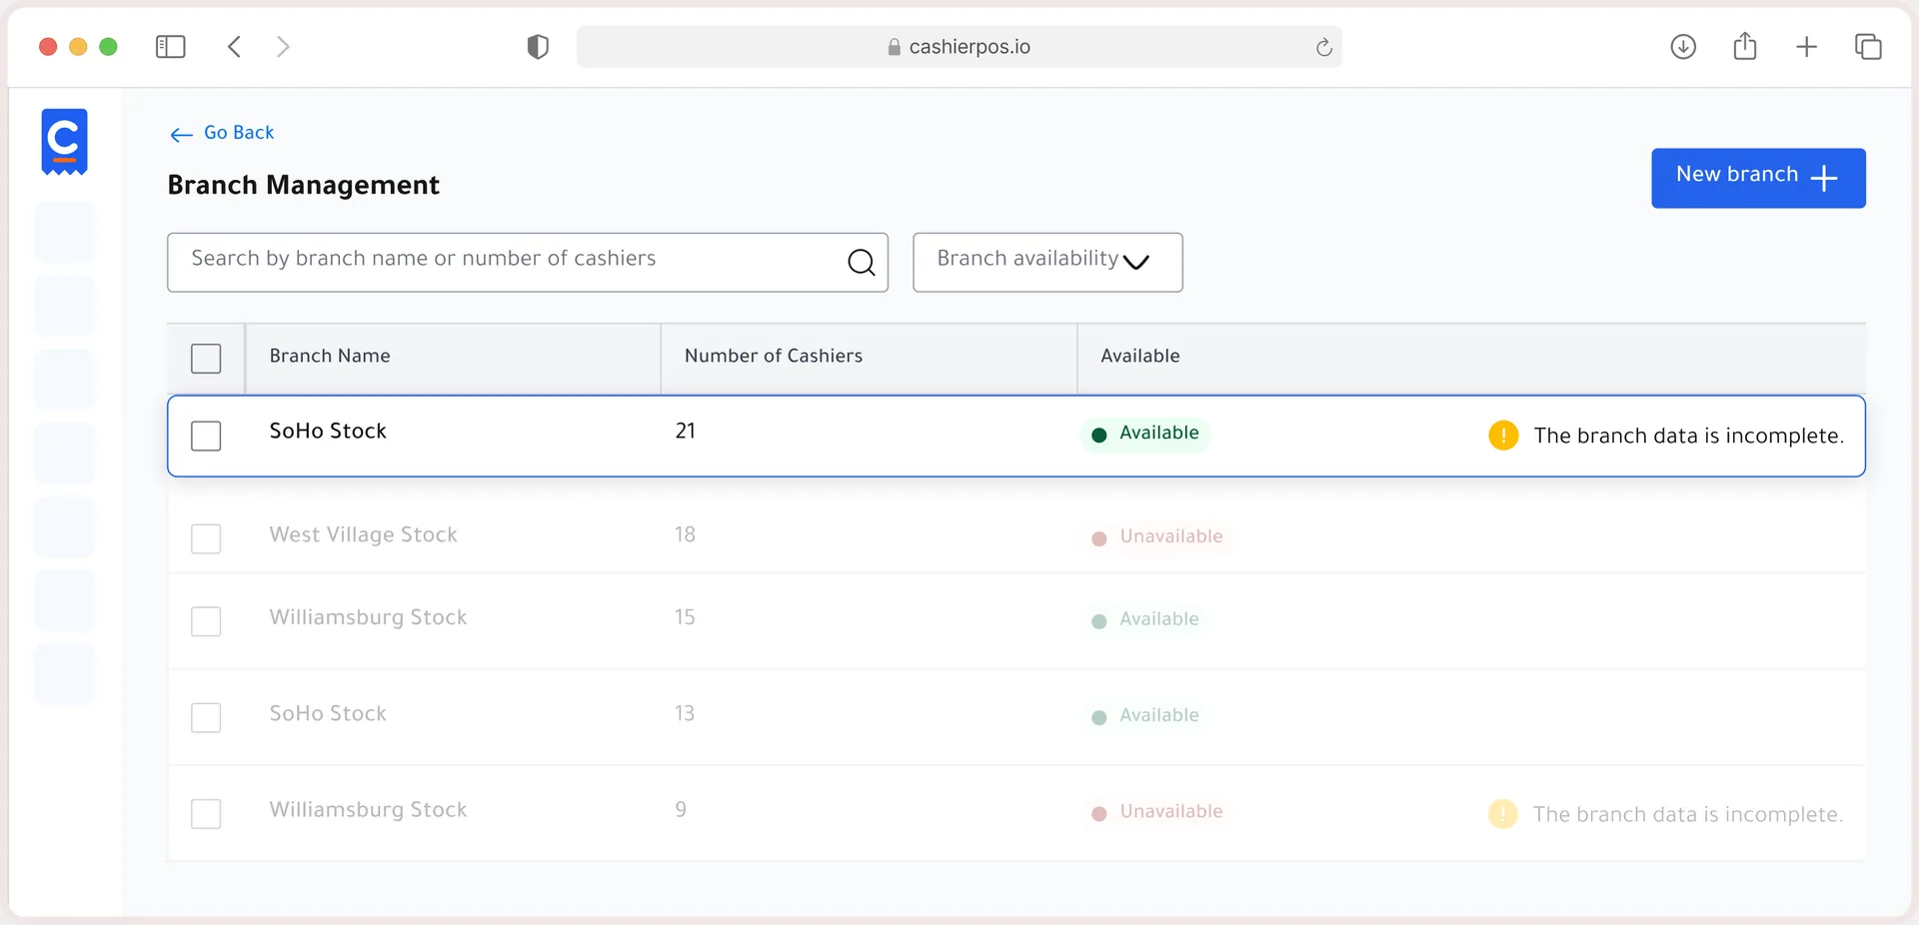The height and width of the screenshot is (925, 1919).
Task: Click Unavailable status of West Village Stock
Action: coord(1157,537)
